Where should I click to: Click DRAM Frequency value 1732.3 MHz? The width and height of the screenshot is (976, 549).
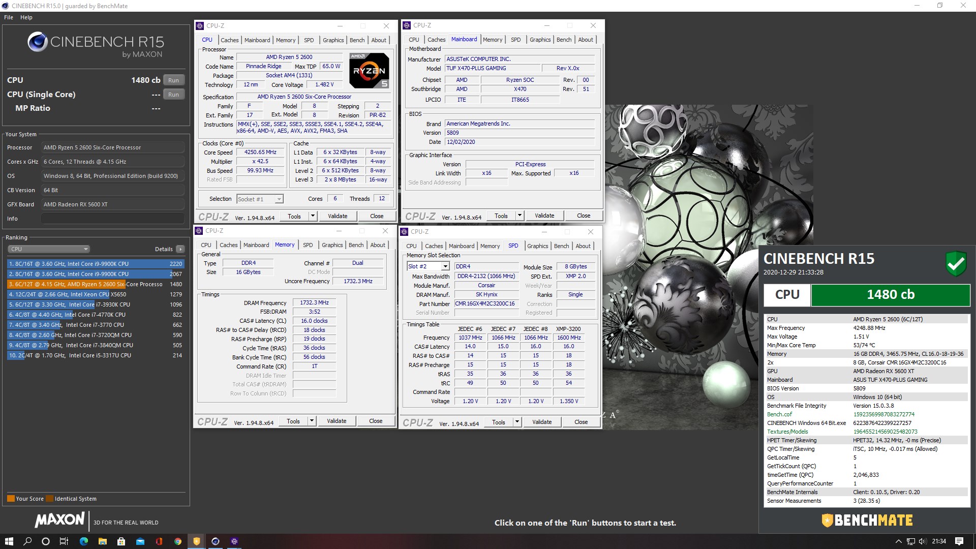pyautogui.click(x=314, y=302)
